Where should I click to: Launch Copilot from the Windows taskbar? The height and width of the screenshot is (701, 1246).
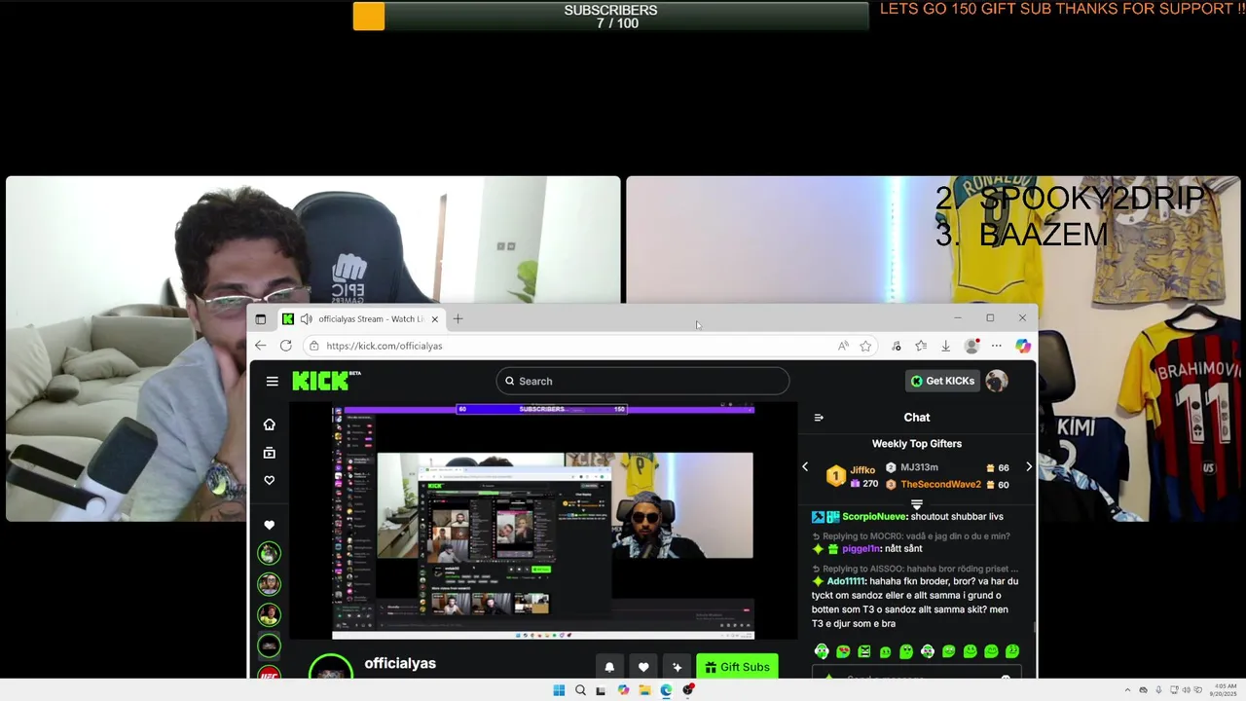click(x=623, y=690)
